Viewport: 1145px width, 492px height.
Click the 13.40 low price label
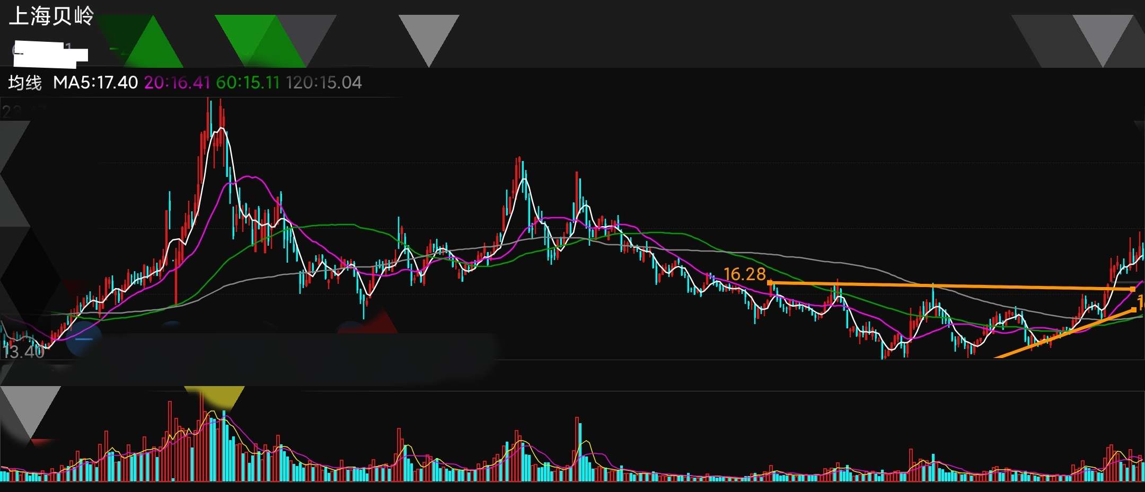coord(23,351)
